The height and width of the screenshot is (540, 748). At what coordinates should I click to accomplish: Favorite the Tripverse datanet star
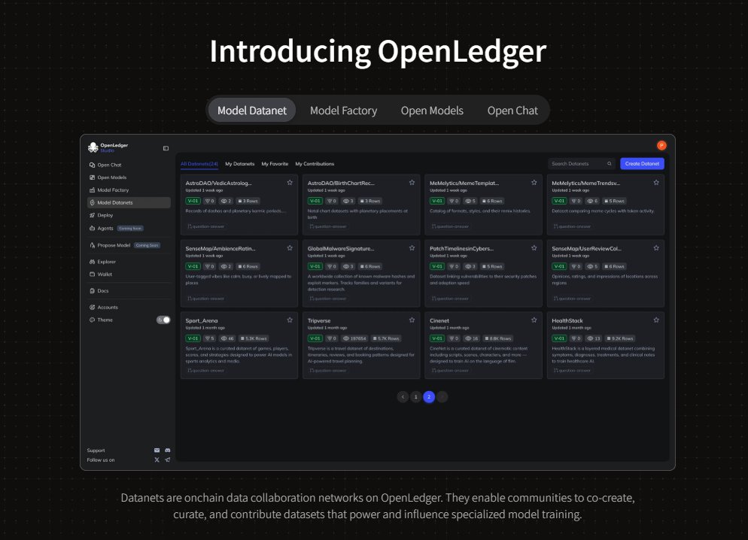tap(412, 320)
